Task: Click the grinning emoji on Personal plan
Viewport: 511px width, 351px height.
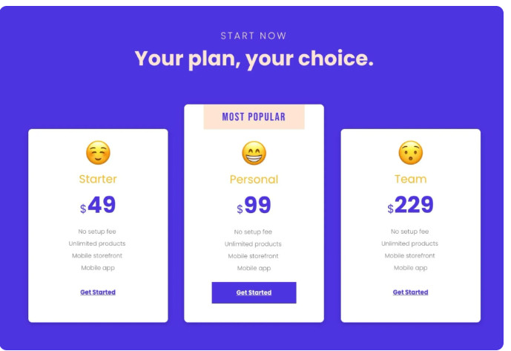Action: 254,153
